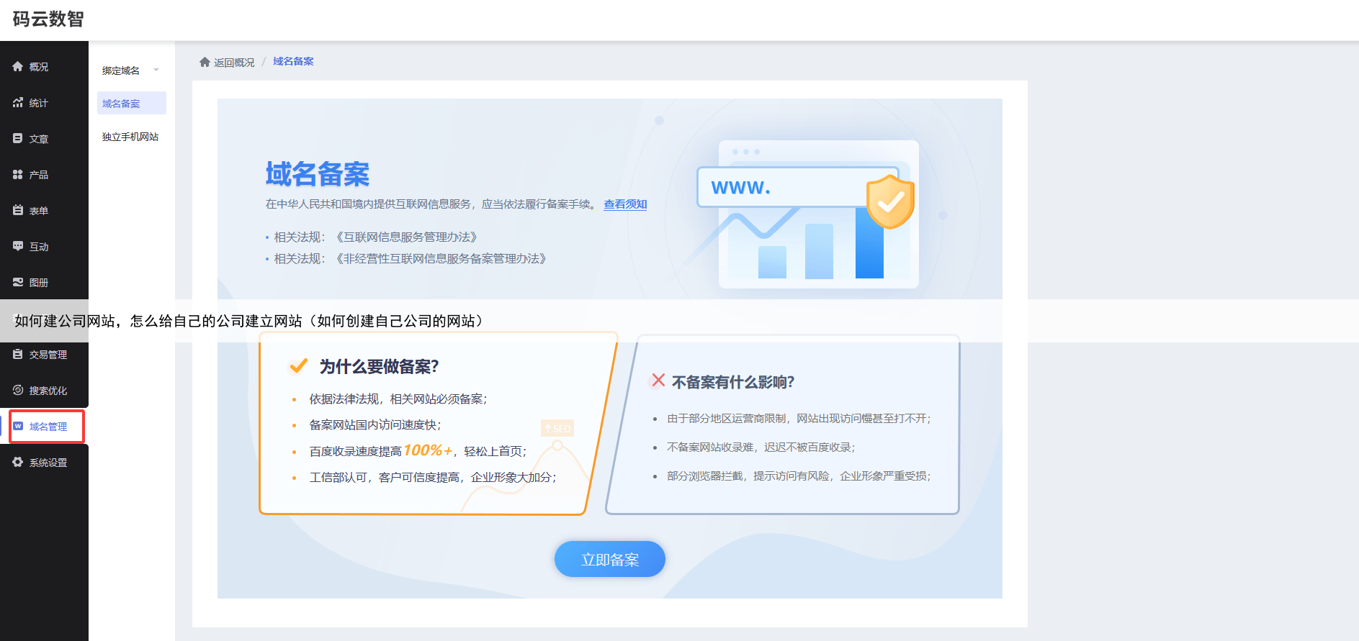The height and width of the screenshot is (641, 1359).
Task: Click the 域名管理 icon in sidebar
Action: pyautogui.click(x=18, y=426)
